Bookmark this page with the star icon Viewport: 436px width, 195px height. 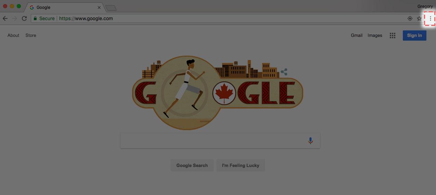[x=419, y=18]
